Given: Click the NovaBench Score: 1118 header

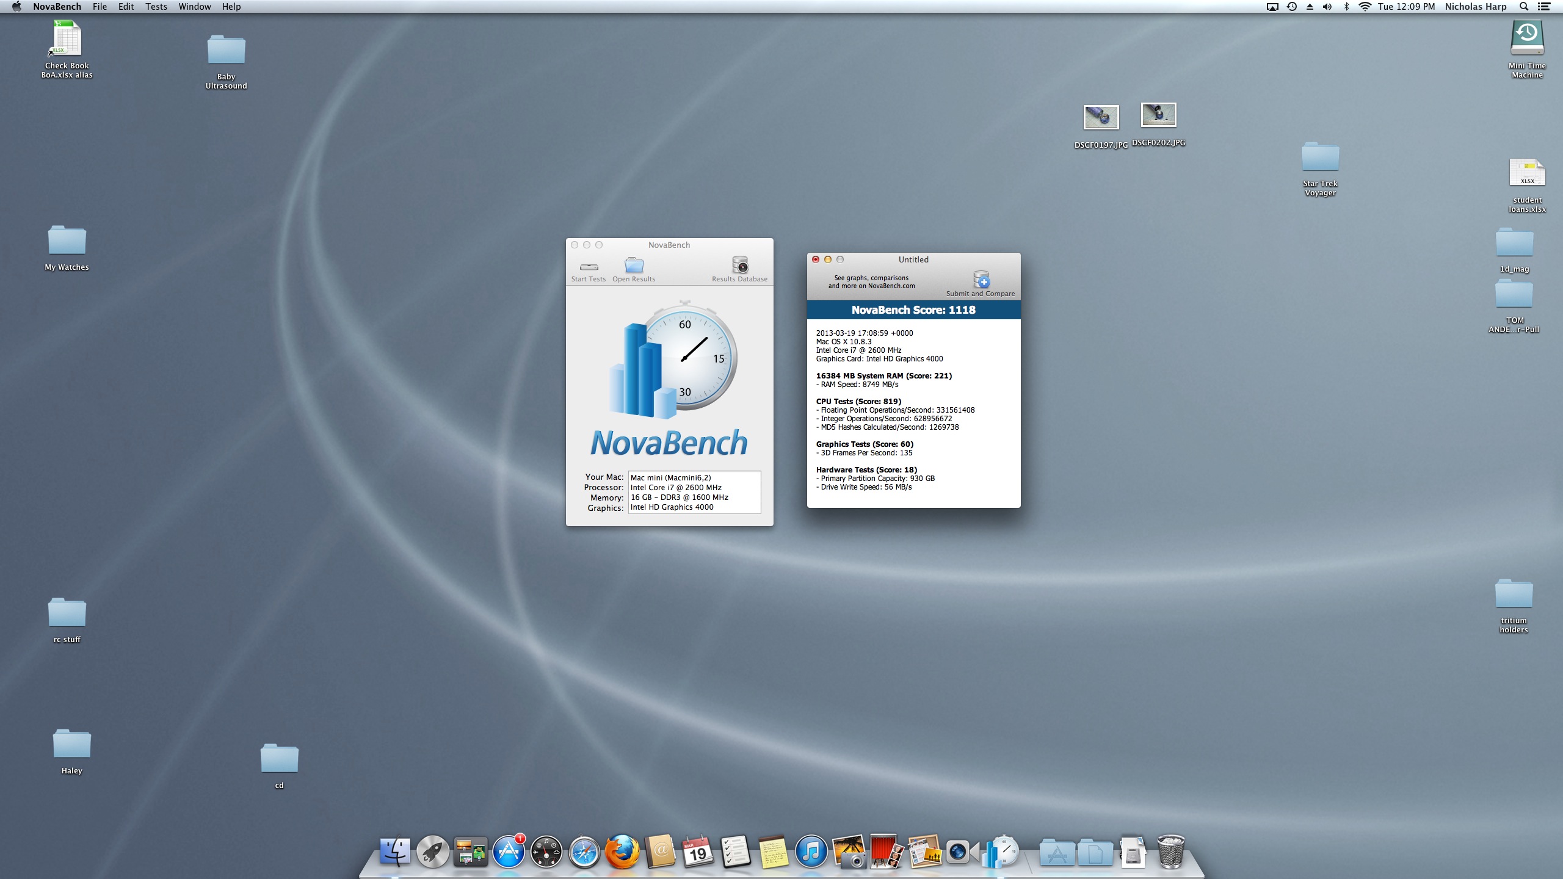Looking at the screenshot, I should [x=913, y=309].
